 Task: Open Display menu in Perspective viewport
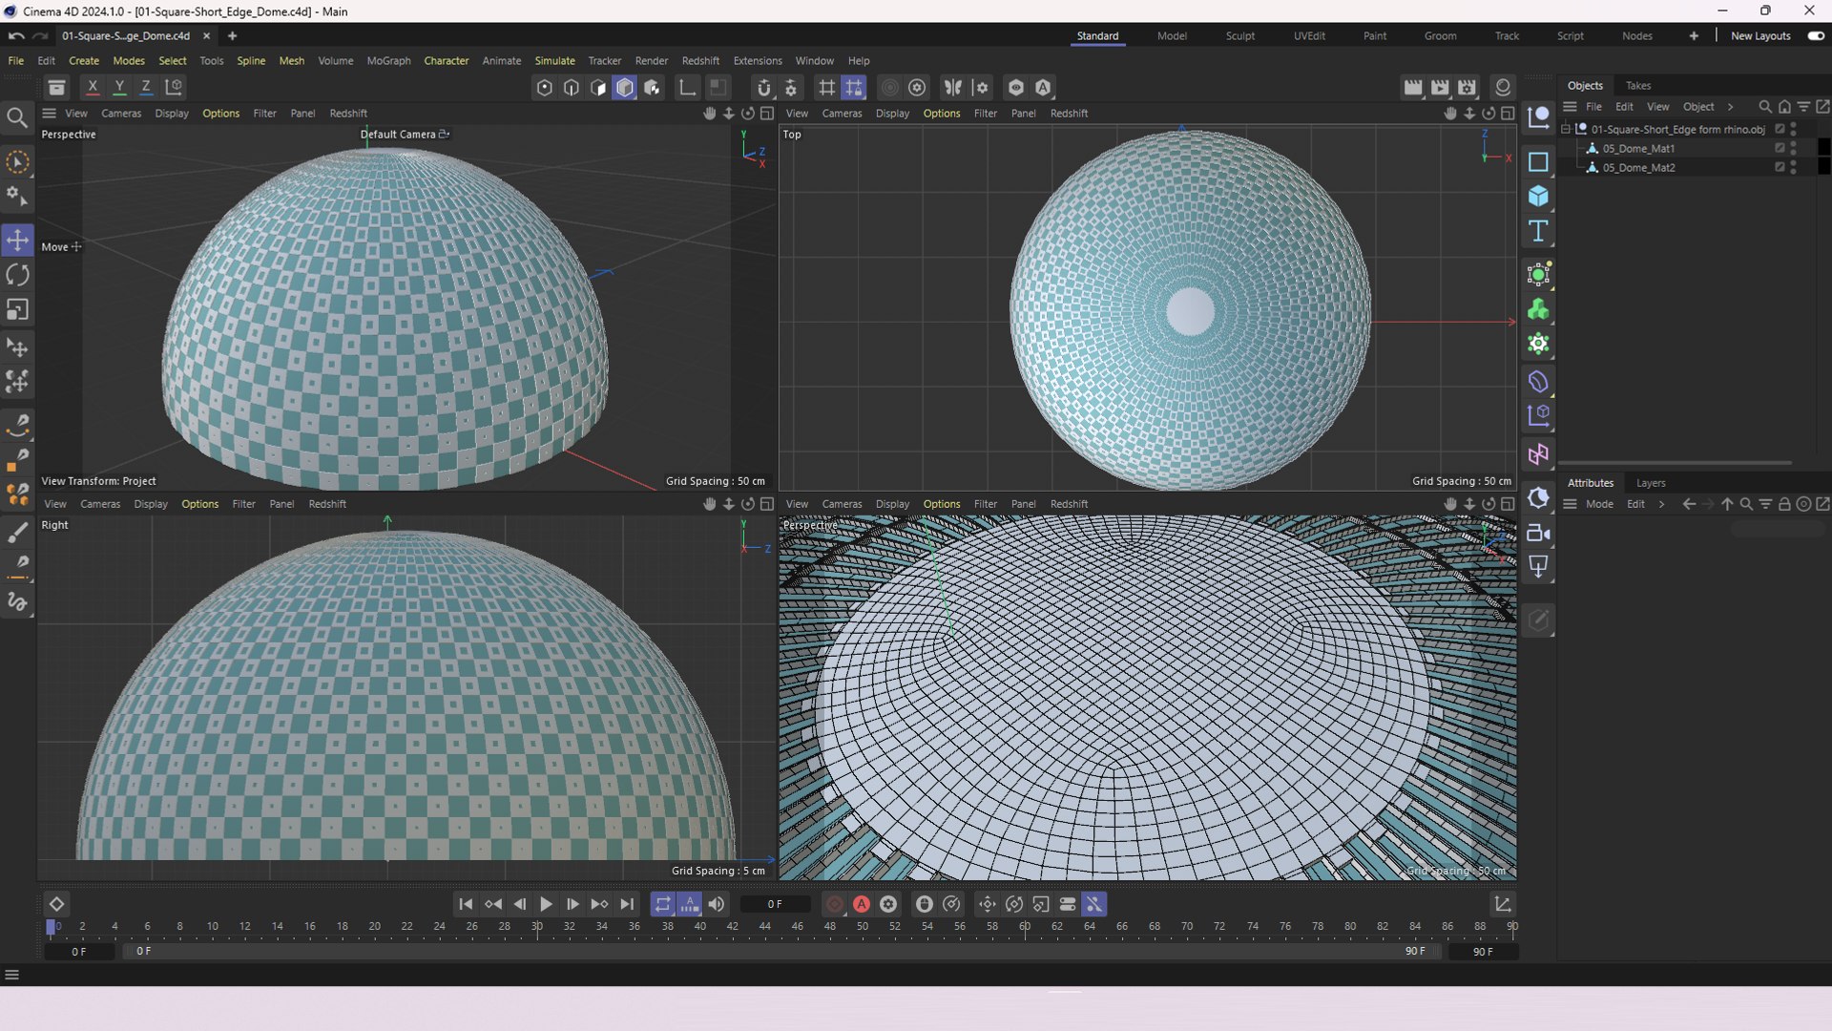(172, 114)
